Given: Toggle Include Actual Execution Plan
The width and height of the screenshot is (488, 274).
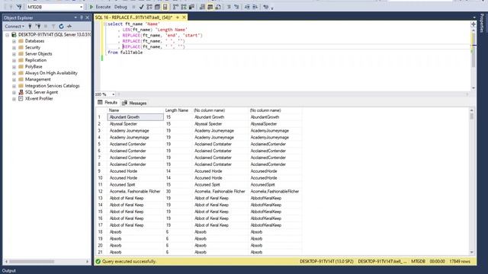Looking at the screenshot, I should tap(175, 7).
